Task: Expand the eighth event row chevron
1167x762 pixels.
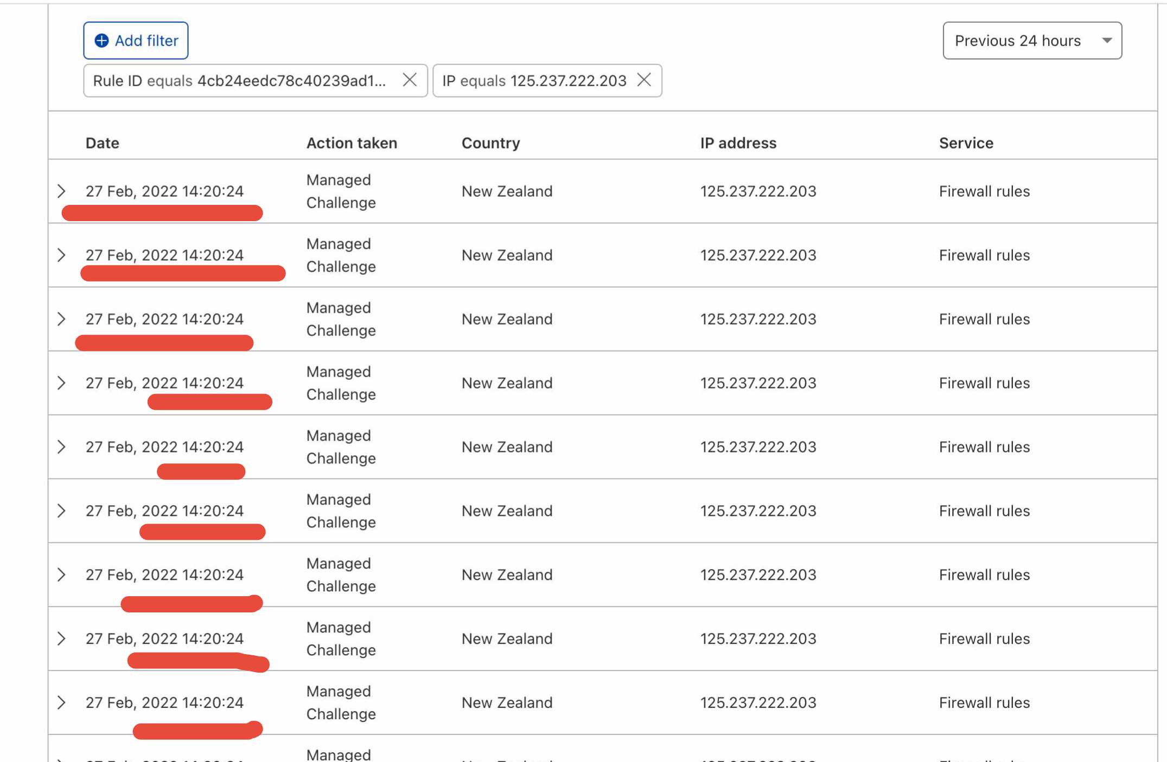Action: click(61, 639)
